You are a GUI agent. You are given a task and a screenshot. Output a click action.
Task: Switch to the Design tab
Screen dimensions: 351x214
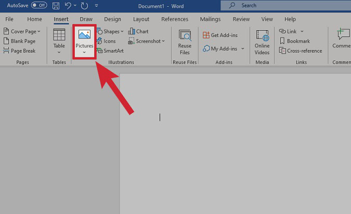point(112,19)
